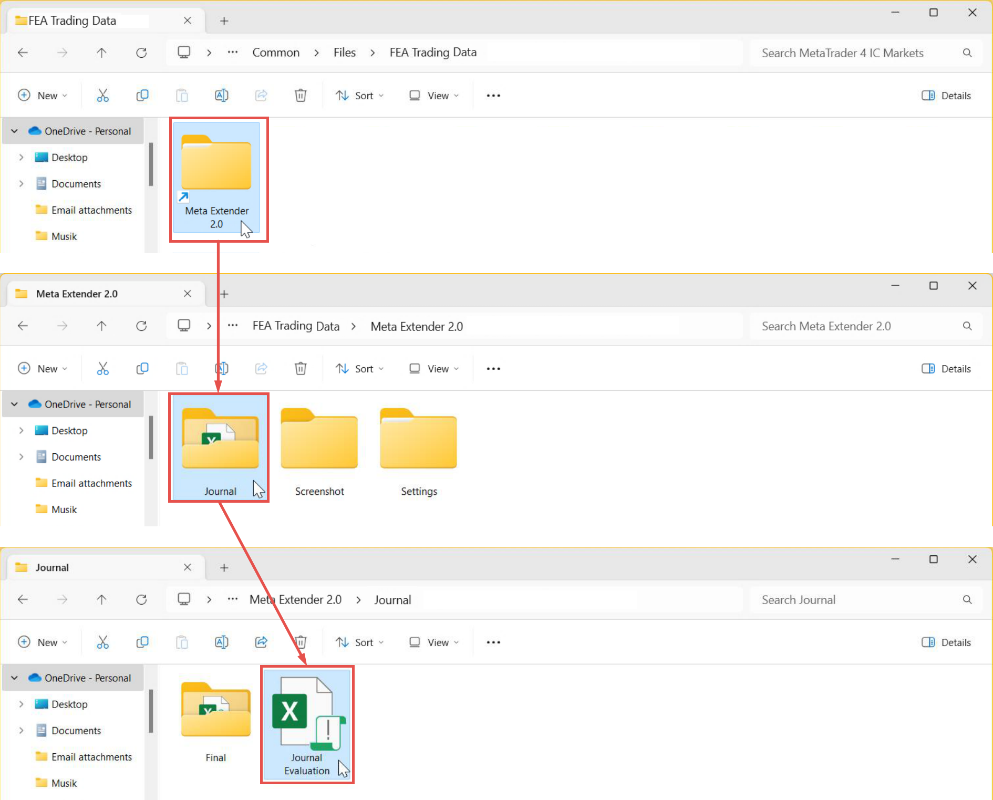Image resolution: width=993 pixels, height=800 pixels.
Task: Click Cut icon in FEA Trading Data window
Action: click(x=103, y=95)
